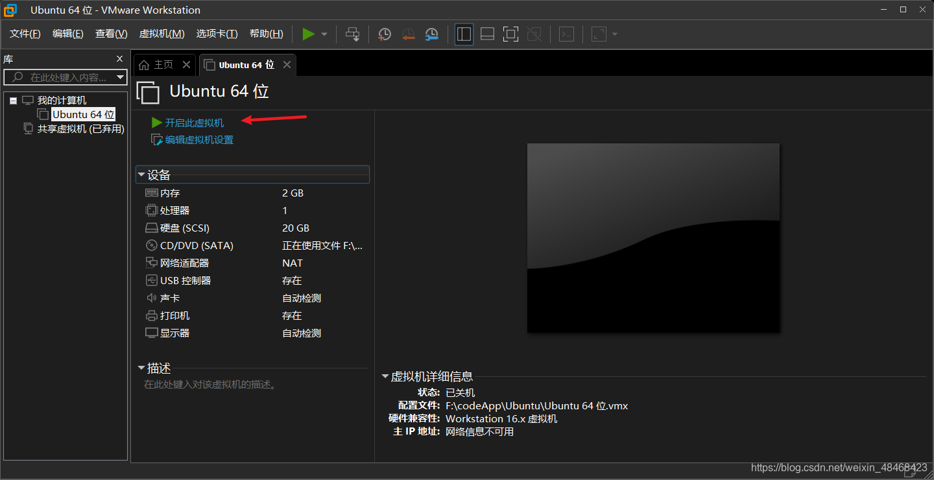Click the 声卡 sound card icon
This screenshot has height=480, width=934.
click(x=152, y=298)
